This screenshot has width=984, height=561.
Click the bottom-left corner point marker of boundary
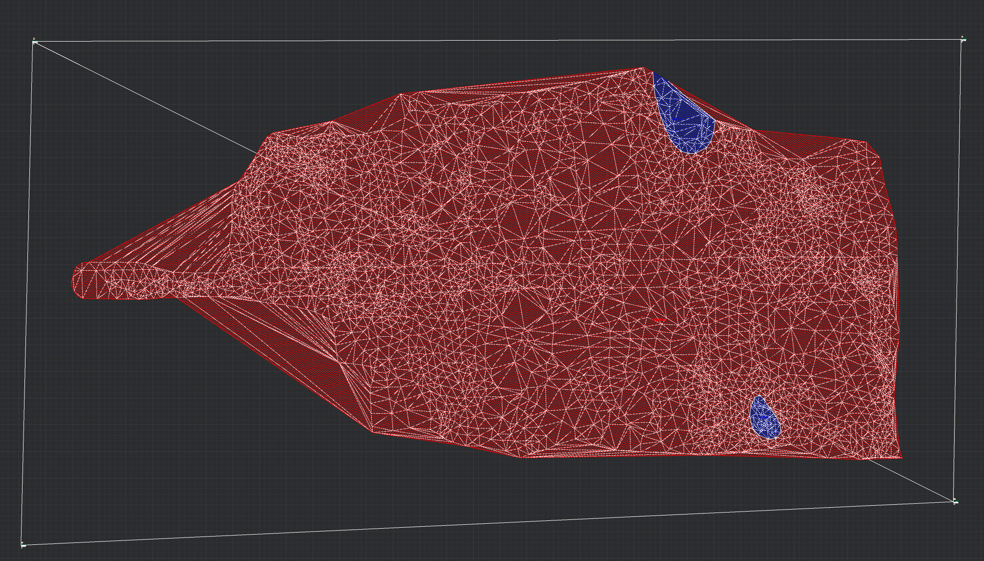coord(23,544)
